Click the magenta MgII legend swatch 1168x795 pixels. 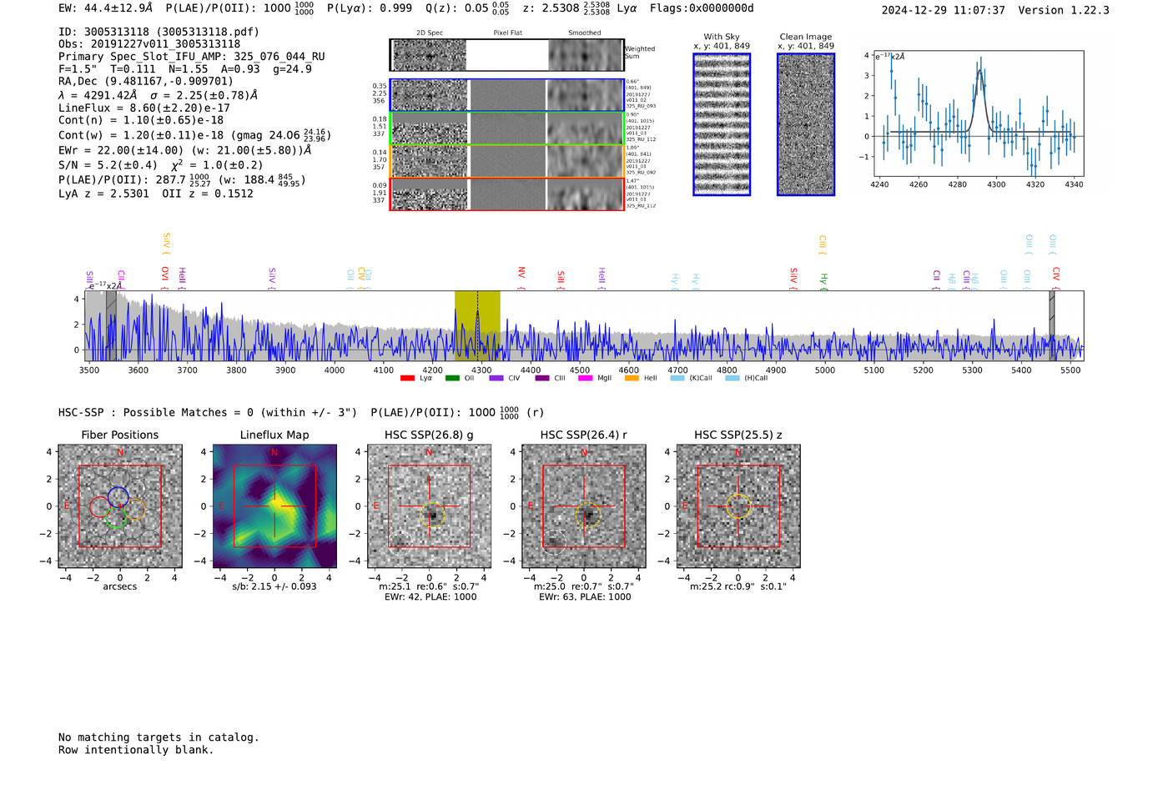click(x=586, y=379)
